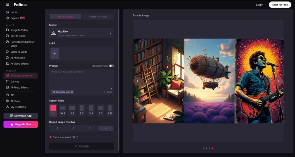This screenshot has width=295, height=157.
Task: Select the 16:9 aspect ratio
Action: pyautogui.click(x=63, y=110)
